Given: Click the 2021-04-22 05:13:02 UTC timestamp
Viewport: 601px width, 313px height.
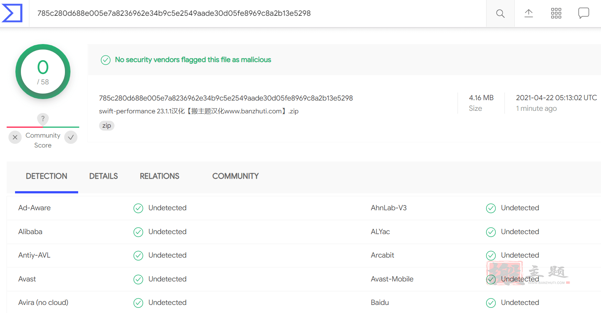Looking at the screenshot, I should coord(557,98).
